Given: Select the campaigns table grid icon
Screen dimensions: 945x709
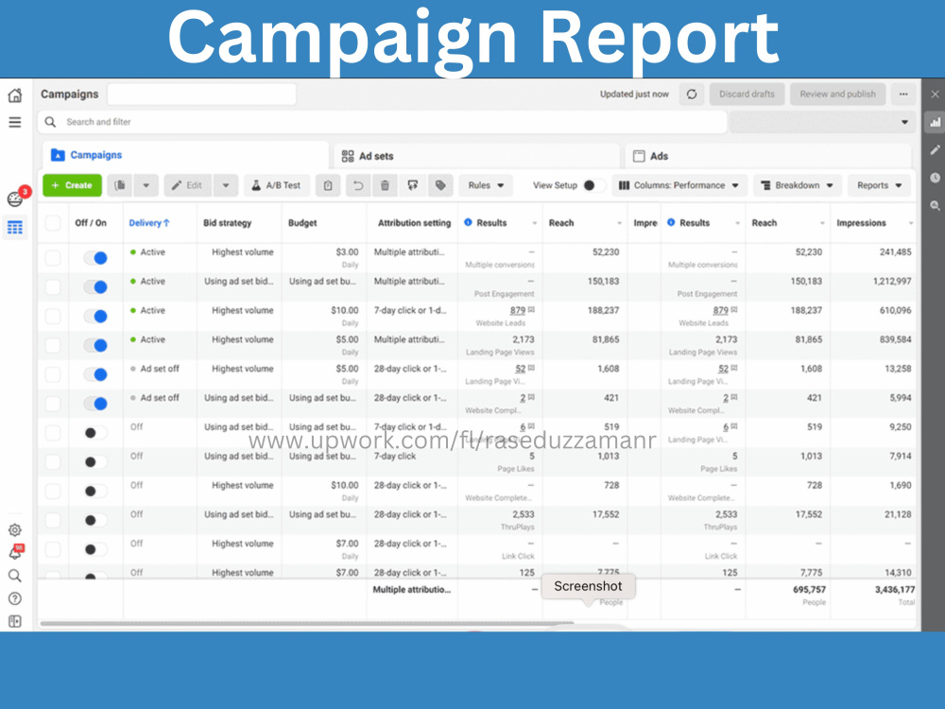Looking at the screenshot, I should pos(15,228).
